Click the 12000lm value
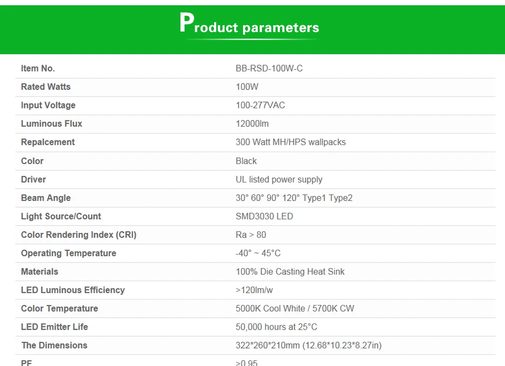This screenshot has width=505, height=366. 252,124
